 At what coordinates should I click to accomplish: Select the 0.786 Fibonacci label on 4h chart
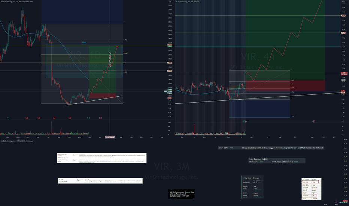pyautogui.click(x=292, y=92)
